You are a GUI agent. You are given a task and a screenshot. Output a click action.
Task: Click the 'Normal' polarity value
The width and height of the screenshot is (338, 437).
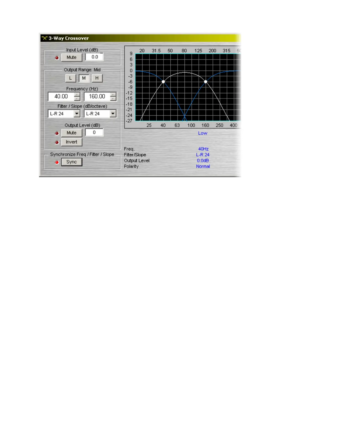(203, 166)
